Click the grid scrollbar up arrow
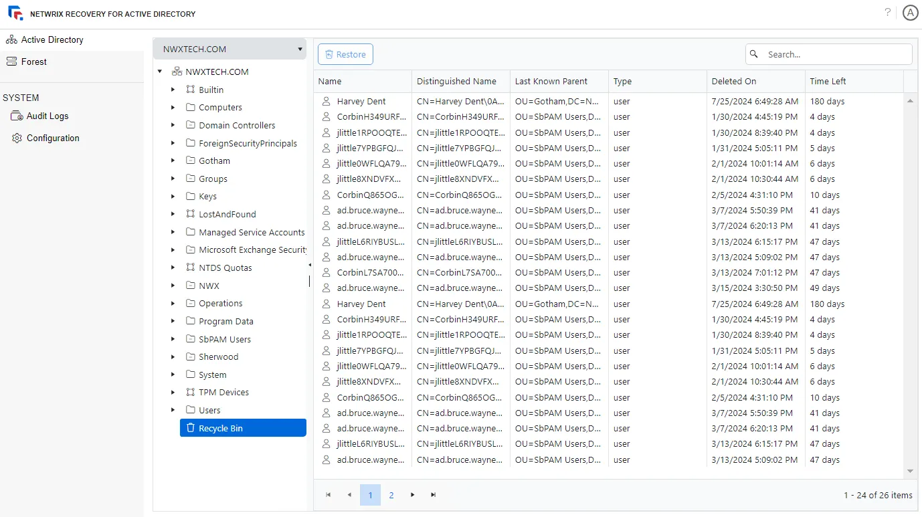This screenshot has height=517, width=922. tap(910, 100)
